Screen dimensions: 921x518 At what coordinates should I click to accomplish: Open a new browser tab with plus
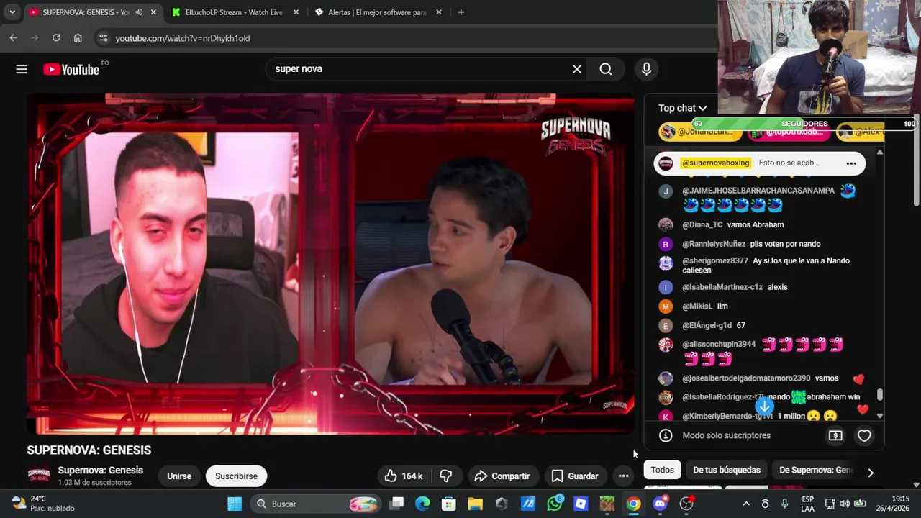pos(460,12)
